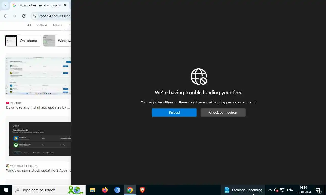Open the dark Library screenshot thumbnail
Viewport: 326px width, 195px height.
[40, 139]
